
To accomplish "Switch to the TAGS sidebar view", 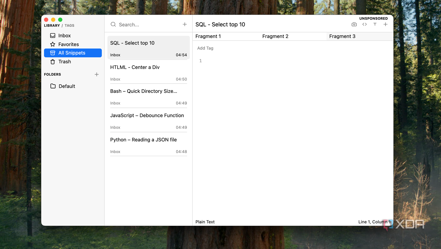I will pos(69,25).
